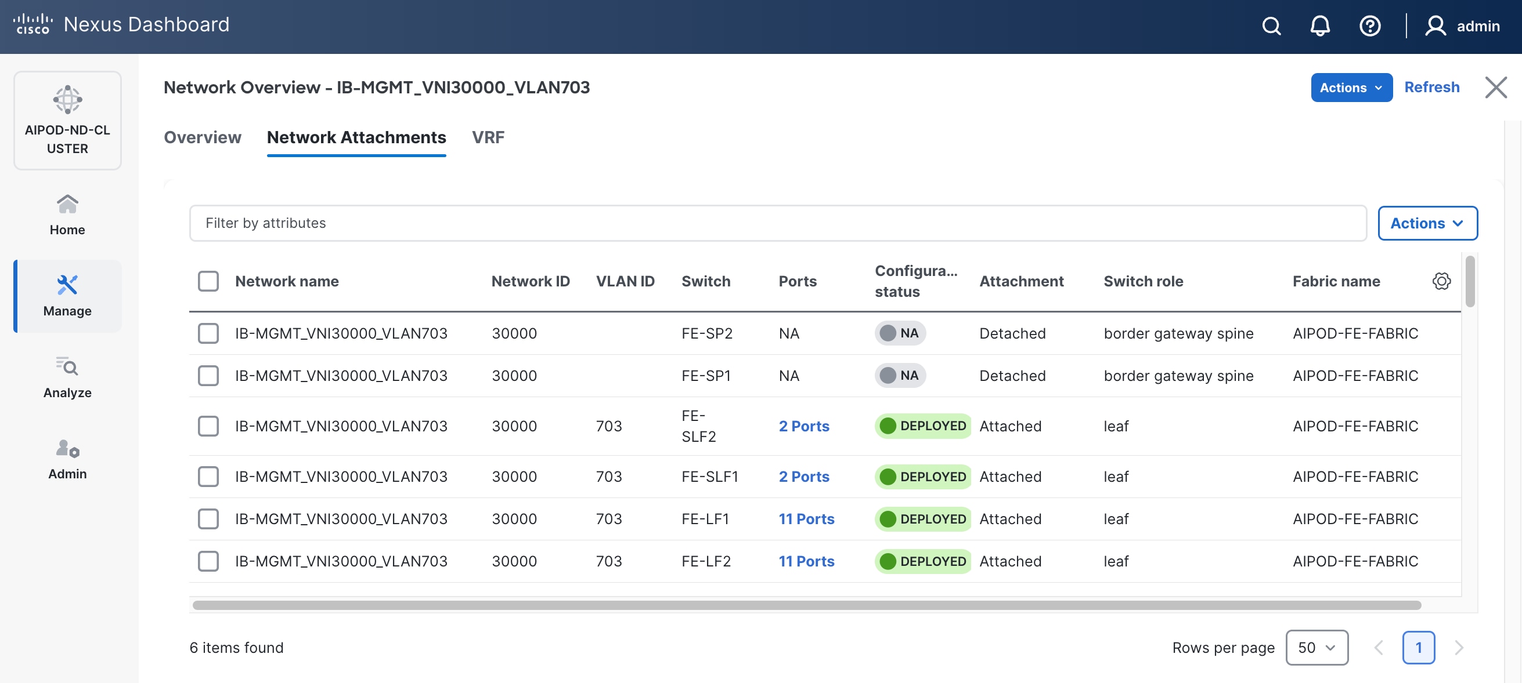Image resolution: width=1522 pixels, height=683 pixels.
Task: Check the checkbox for the FE-LF1 row
Action: pyautogui.click(x=208, y=519)
